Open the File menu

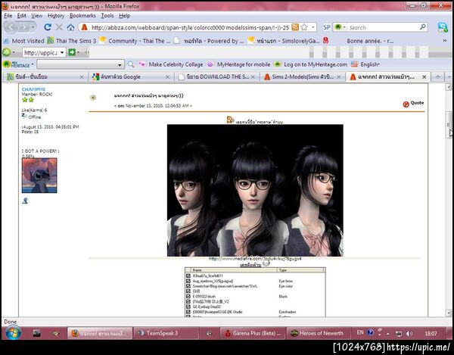coord(8,16)
